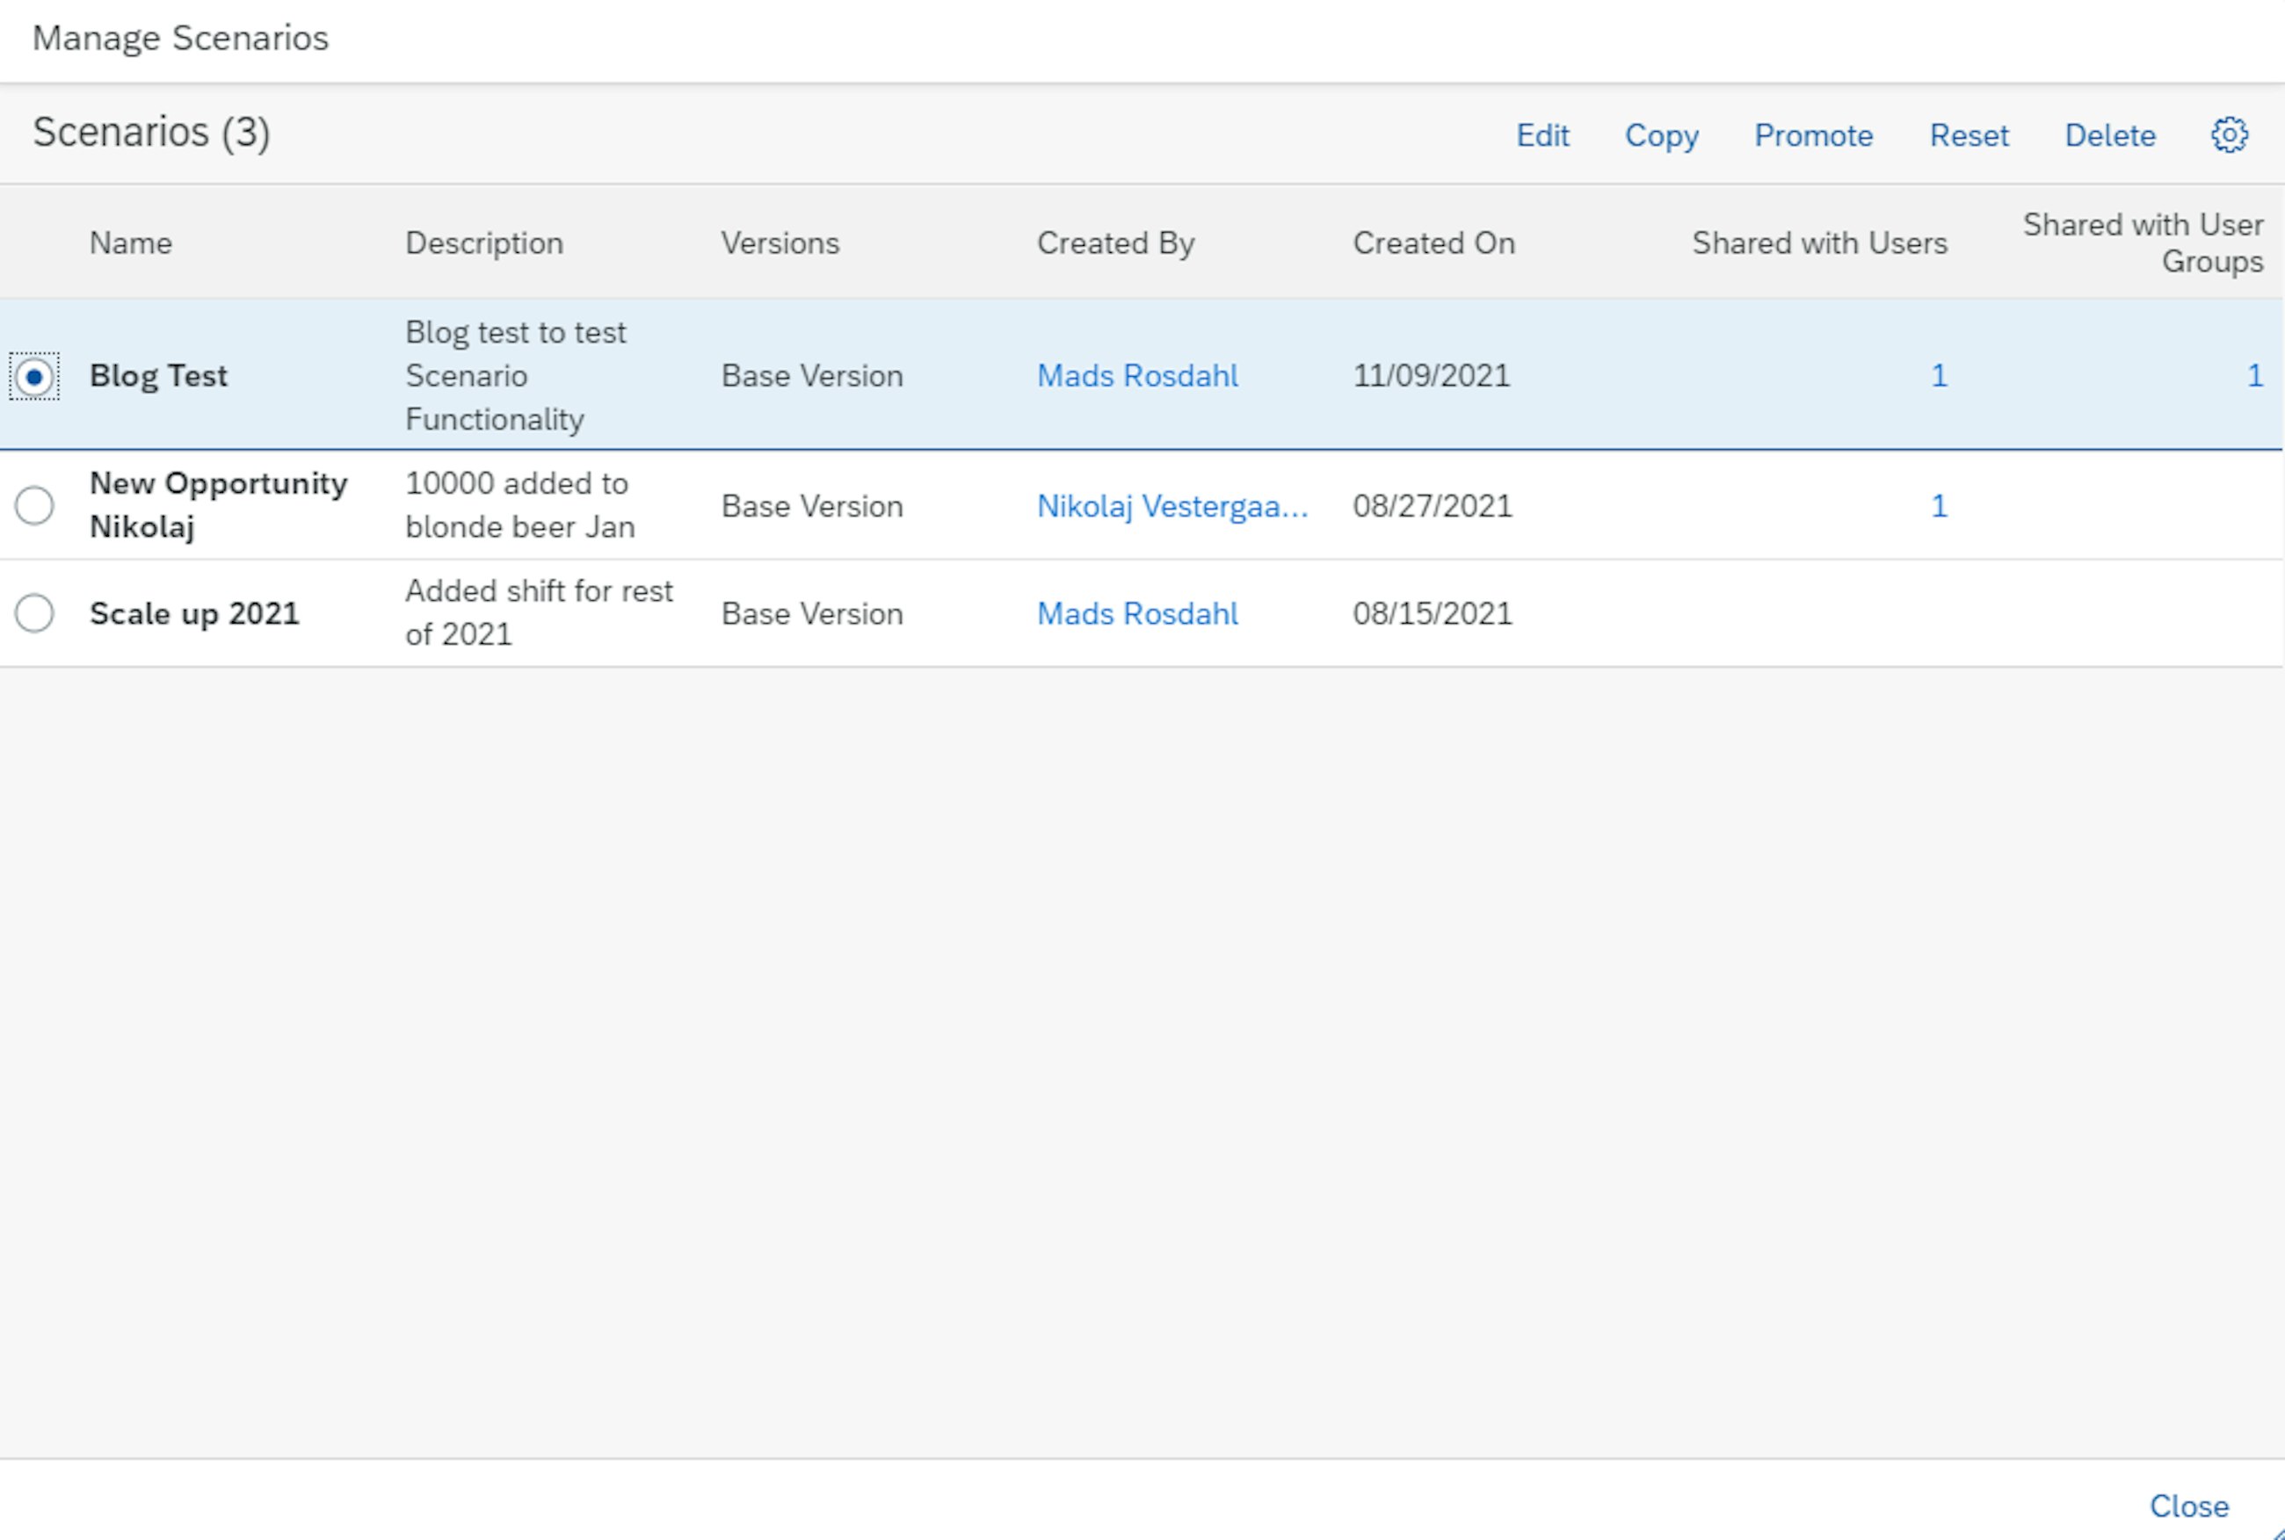
Task: Delete the selected scenario
Action: tap(2109, 135)
